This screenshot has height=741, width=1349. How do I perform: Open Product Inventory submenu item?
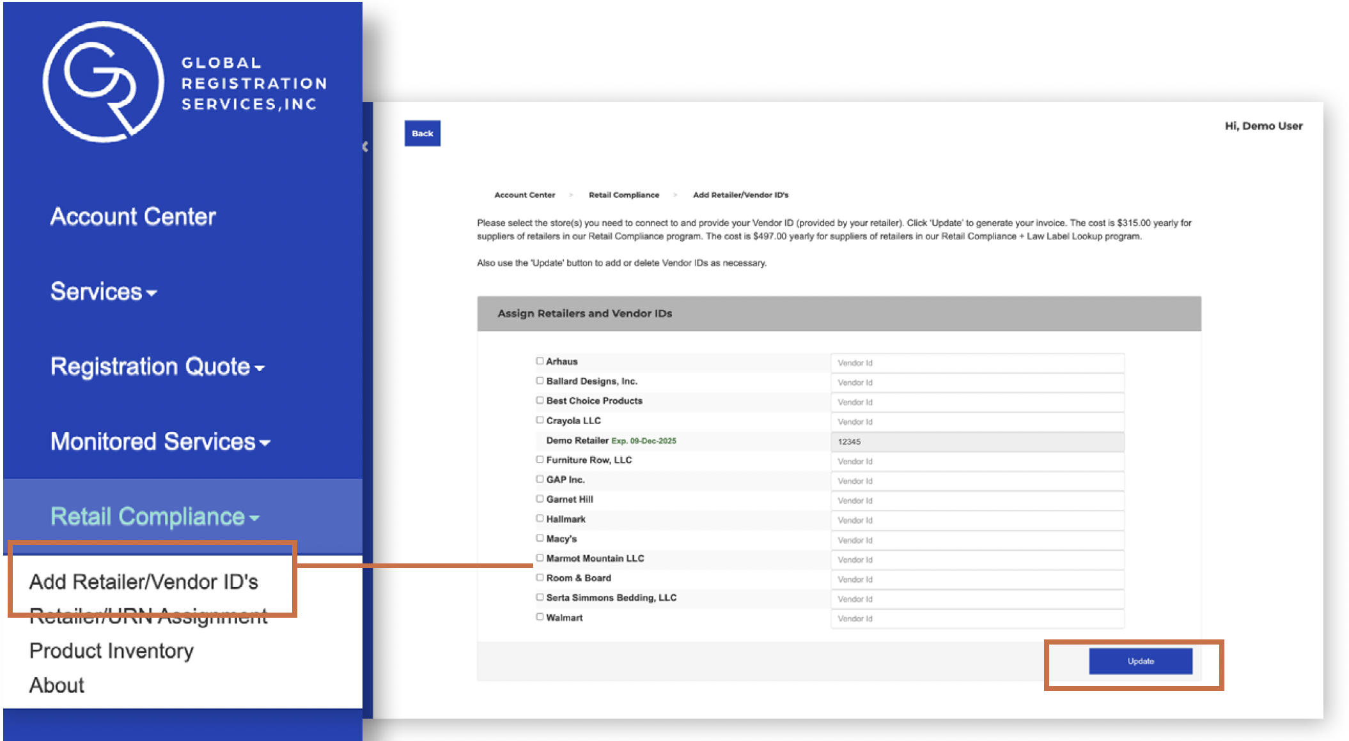click(111, 650)
